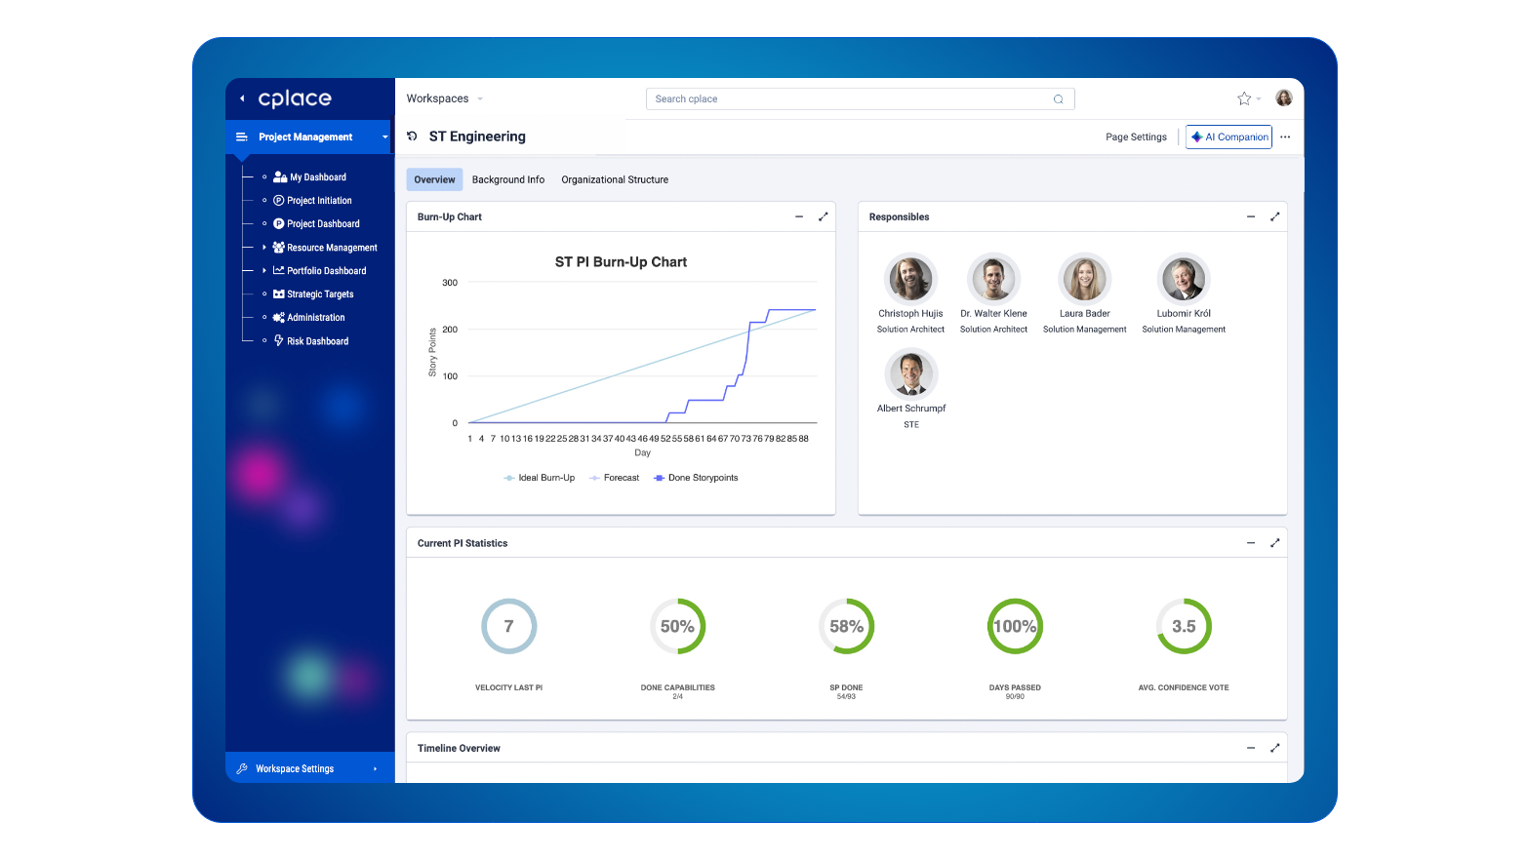Screen dimensions: 1530x860
Task: Expand Timeline Overview to fullscreen
Action: (x=1274, y=748)
